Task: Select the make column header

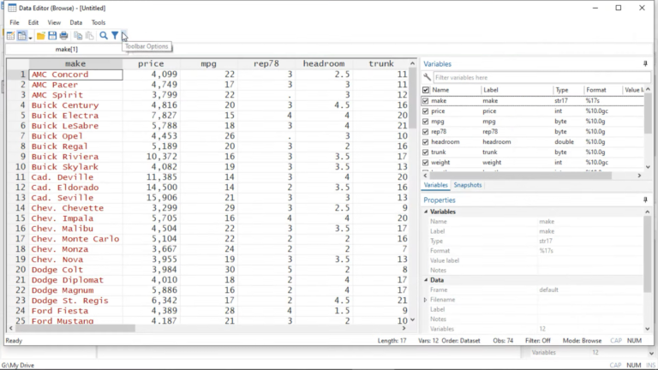Action: pyautogui.click(x=75, y=63)
